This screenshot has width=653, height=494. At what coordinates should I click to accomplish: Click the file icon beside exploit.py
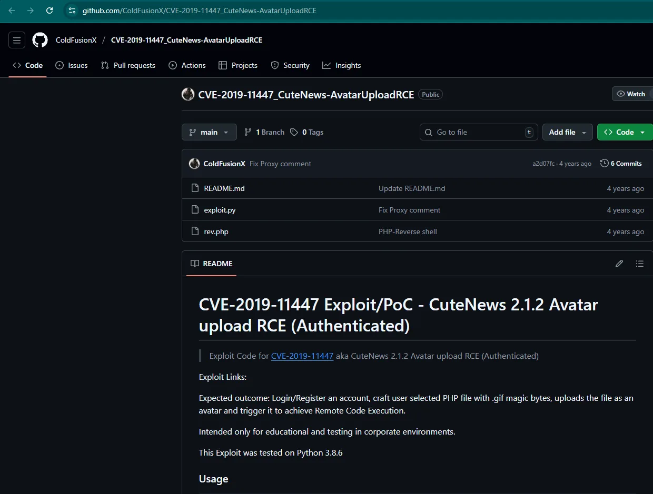pyautogui.click(x=195, y=210)
